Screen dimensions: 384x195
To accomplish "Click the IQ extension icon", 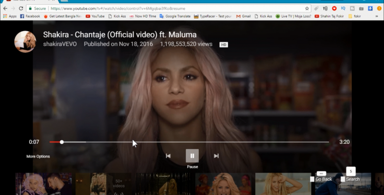I will [x=343, y=9].
